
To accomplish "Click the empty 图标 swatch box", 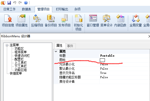I will tap(102, 60).
